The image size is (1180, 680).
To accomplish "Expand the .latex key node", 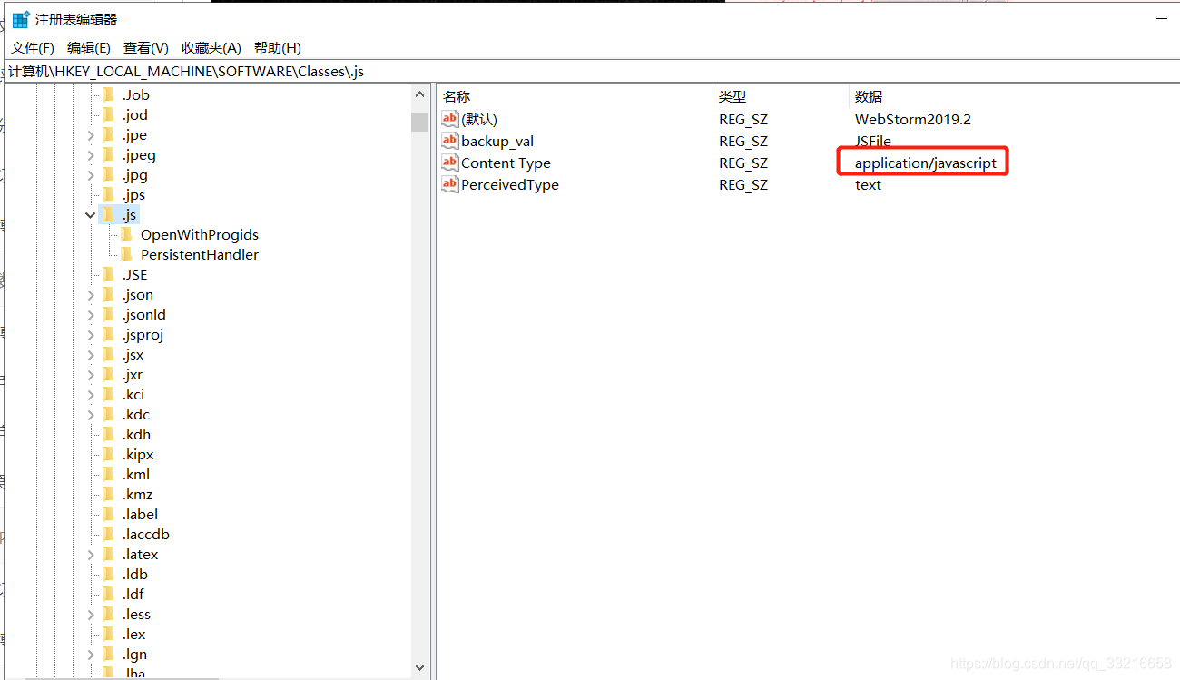I will [91, 555].
